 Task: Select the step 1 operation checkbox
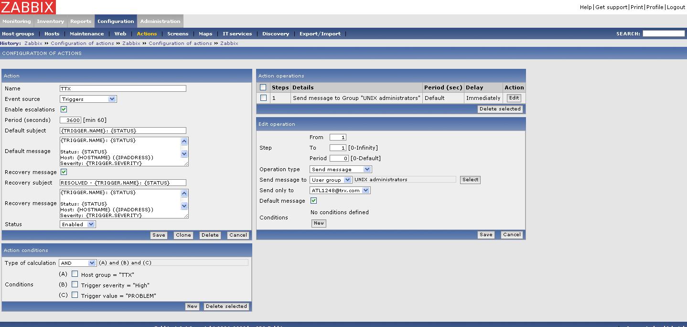point(263,98)
